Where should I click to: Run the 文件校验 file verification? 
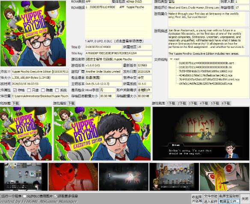pyautogui.click(x=211, y=196)
